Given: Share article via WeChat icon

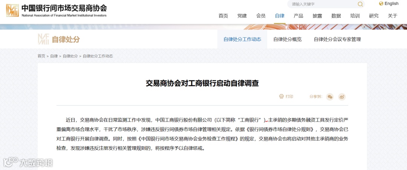Looking at the screenshot, I should point(330,97).
